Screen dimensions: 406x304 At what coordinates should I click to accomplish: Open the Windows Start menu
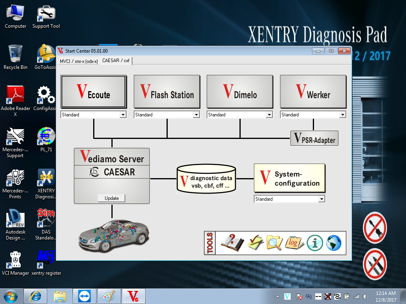(x=11, y=296)
